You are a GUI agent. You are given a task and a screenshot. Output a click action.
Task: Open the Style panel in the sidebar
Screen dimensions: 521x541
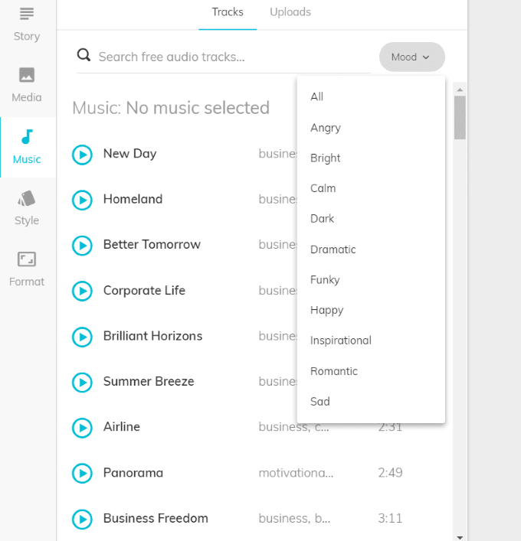tap(27, 207)
